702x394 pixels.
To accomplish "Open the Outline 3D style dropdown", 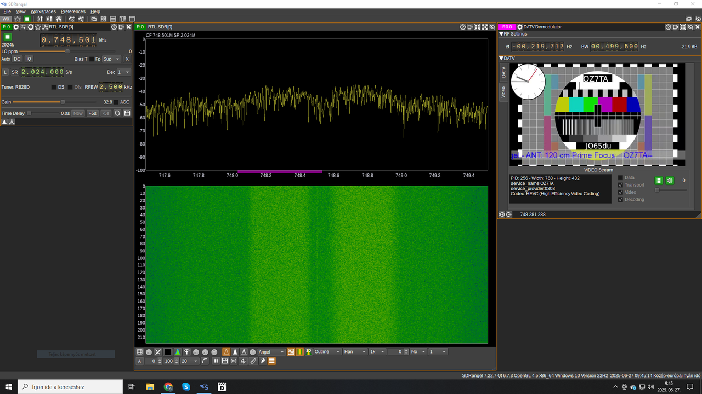I will (327, 352).
